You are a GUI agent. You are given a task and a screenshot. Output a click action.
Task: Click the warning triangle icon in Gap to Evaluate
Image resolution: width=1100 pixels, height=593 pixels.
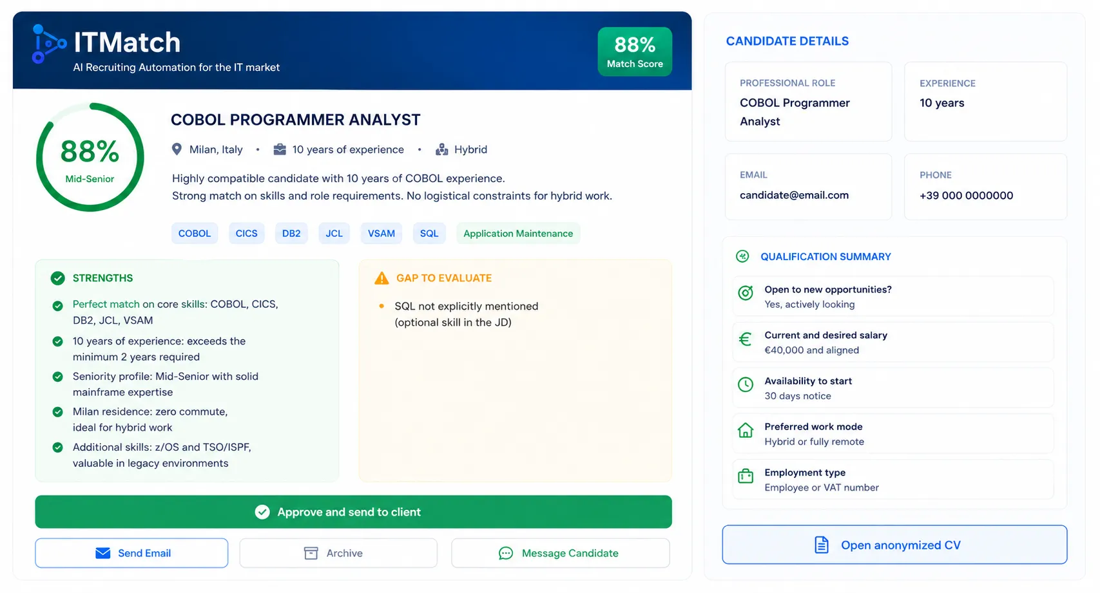pos(381,278)
